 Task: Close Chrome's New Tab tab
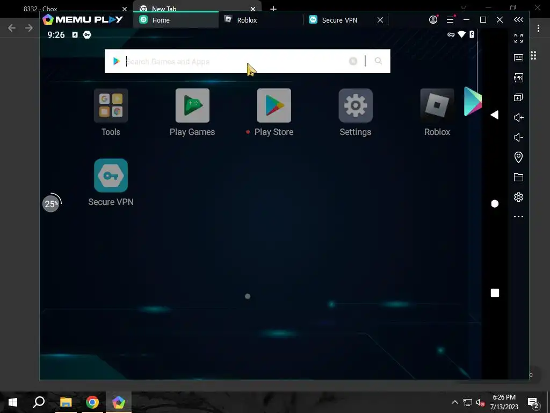tap(253, 9)
